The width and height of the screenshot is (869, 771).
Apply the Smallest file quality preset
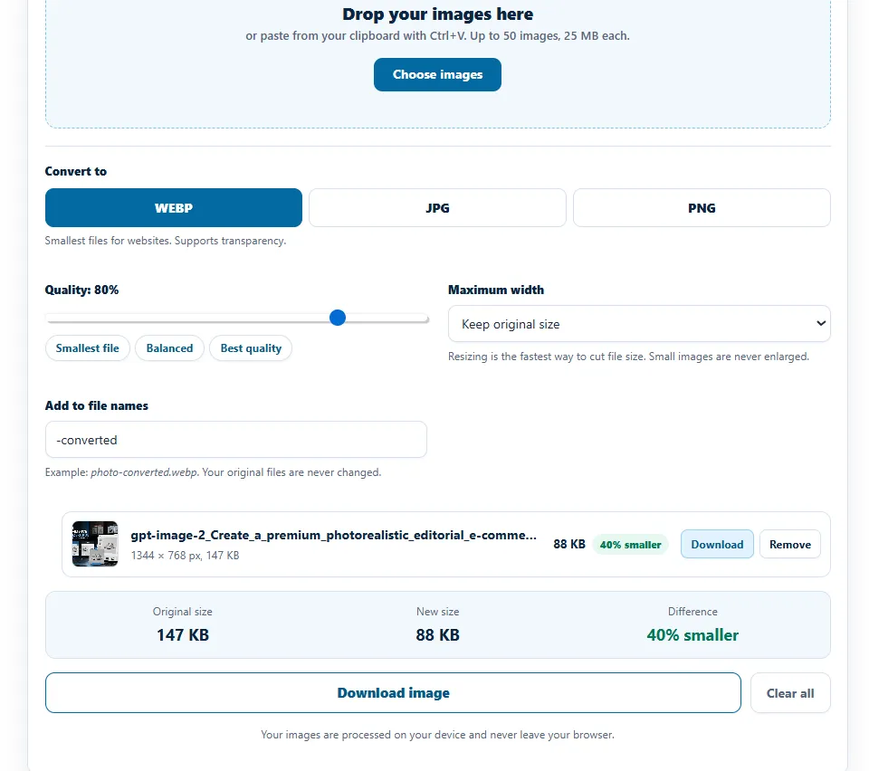click(88, 347)
